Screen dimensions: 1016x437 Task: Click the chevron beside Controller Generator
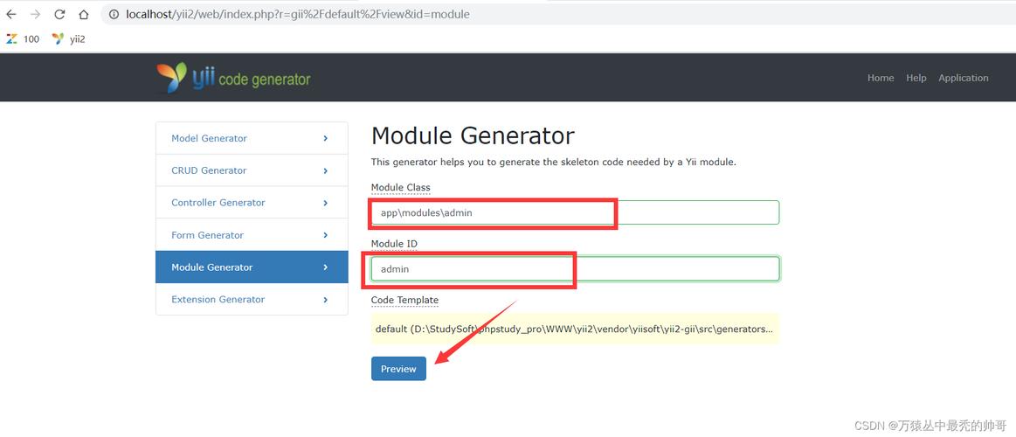coord(325,203)
